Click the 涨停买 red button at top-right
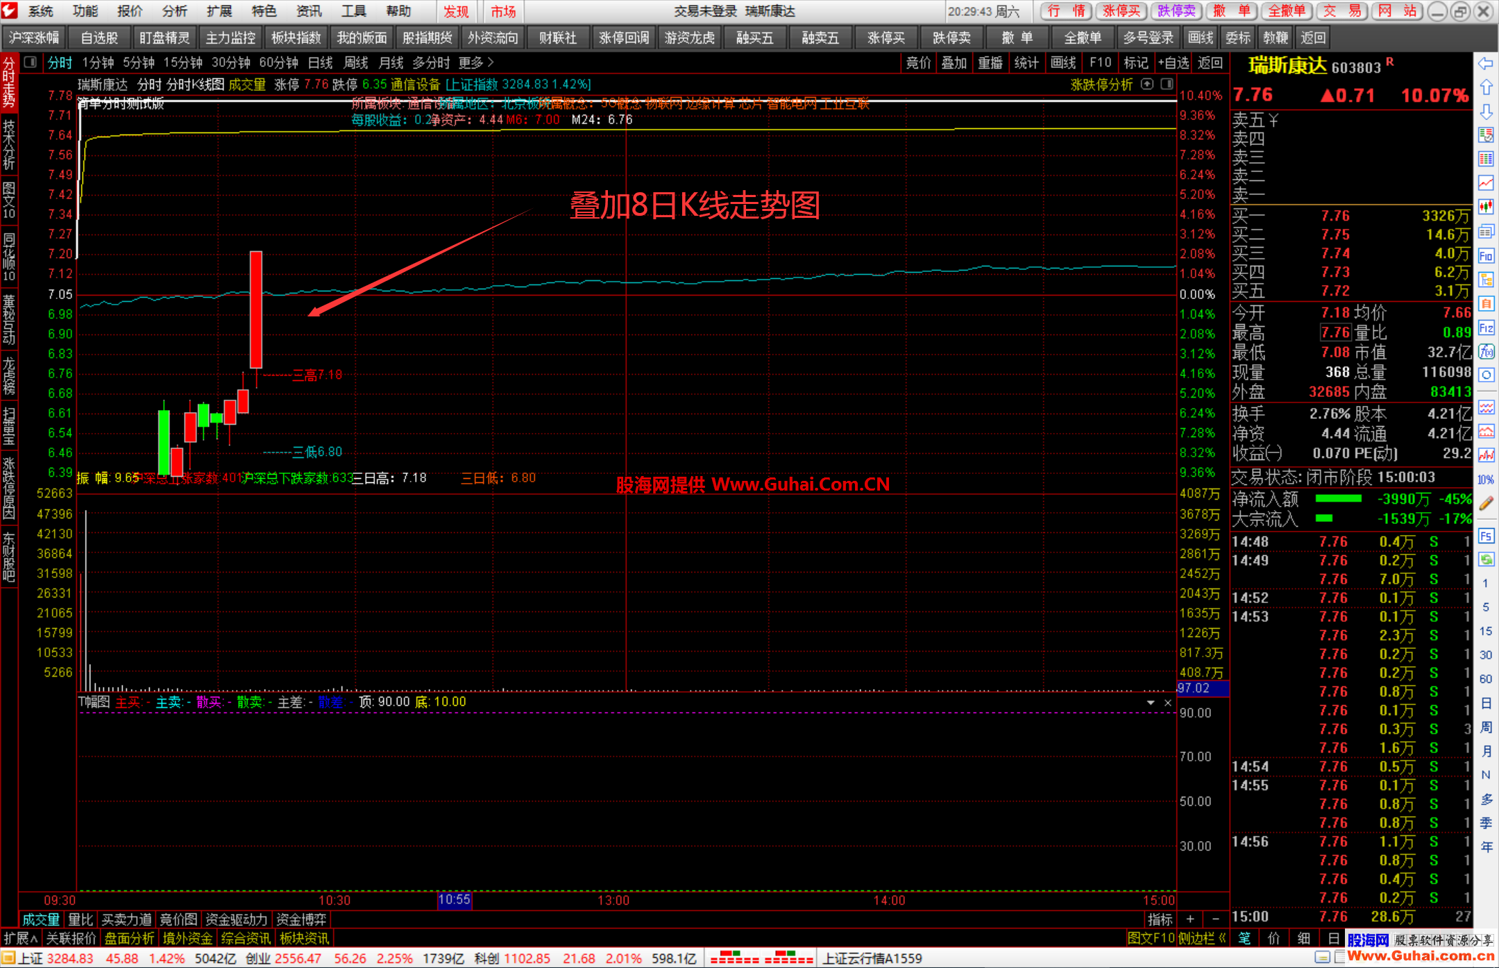 tap(1121, 11)
